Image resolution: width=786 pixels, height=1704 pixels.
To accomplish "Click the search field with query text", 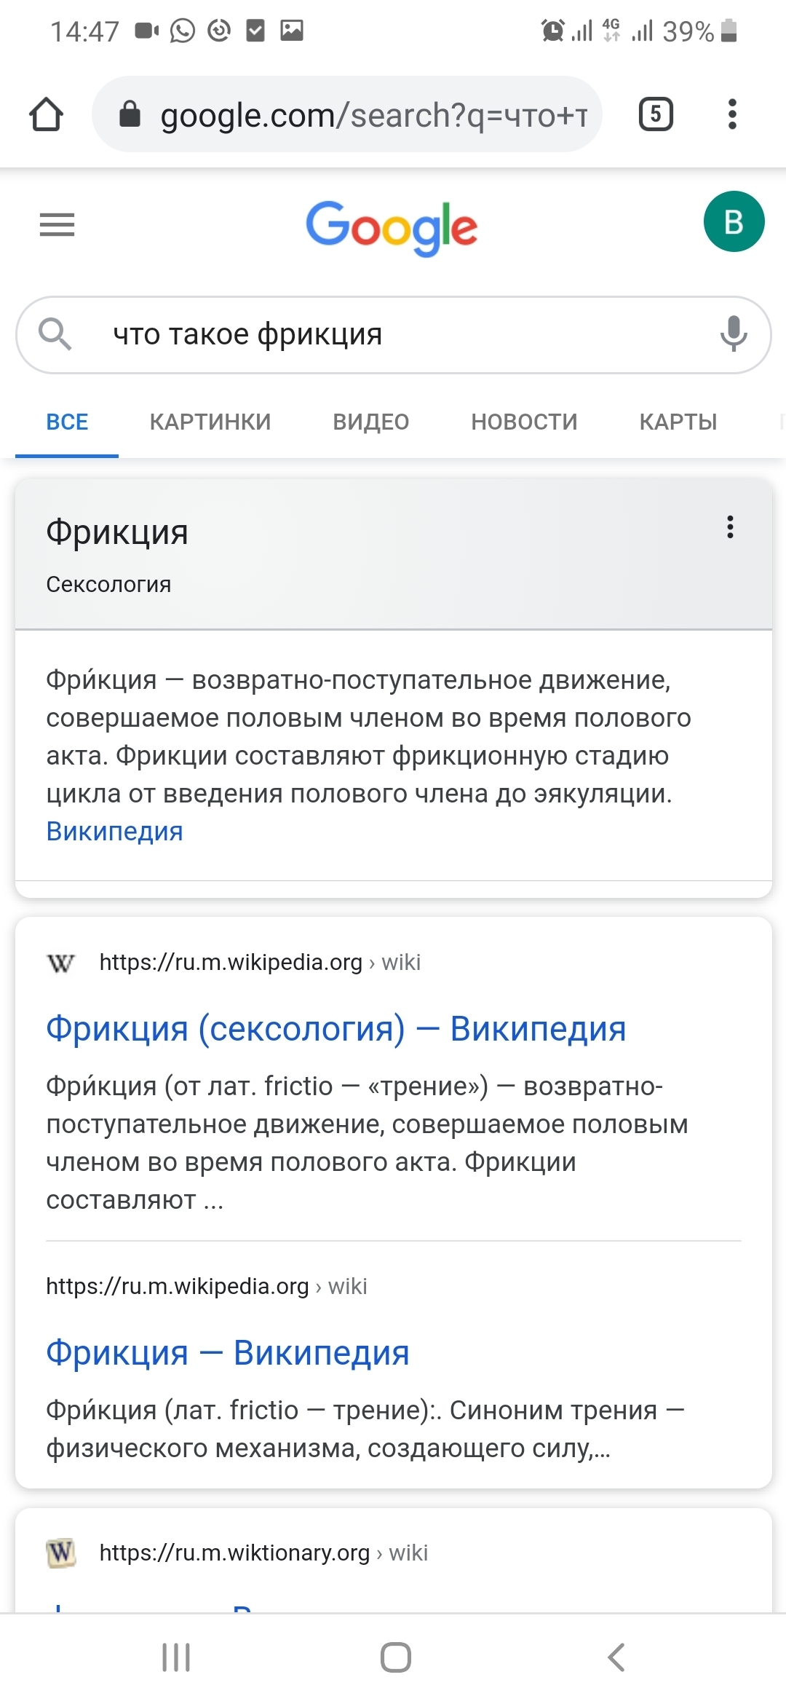I will (x=393, y=334).
